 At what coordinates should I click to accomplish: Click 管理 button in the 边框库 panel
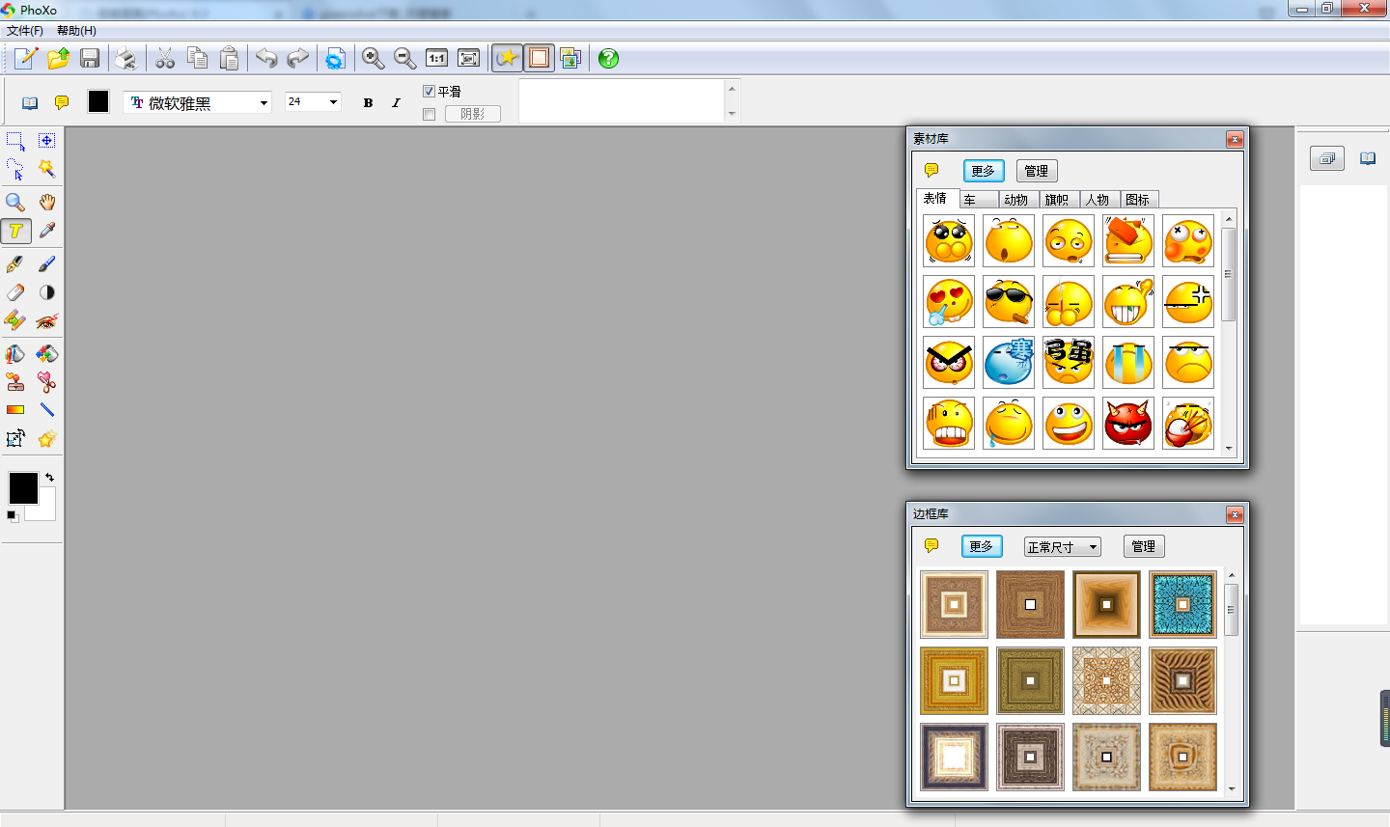click(x=1144, y=546)
